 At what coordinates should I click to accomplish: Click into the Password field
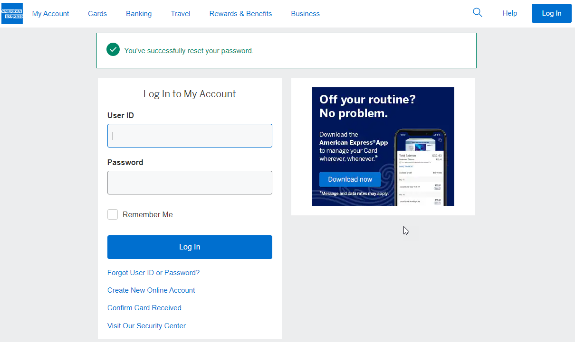coord(190,183)
